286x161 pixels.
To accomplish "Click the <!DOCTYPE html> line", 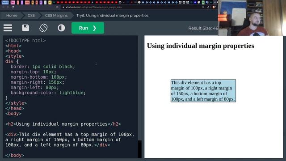I will [x=25, y=40].
